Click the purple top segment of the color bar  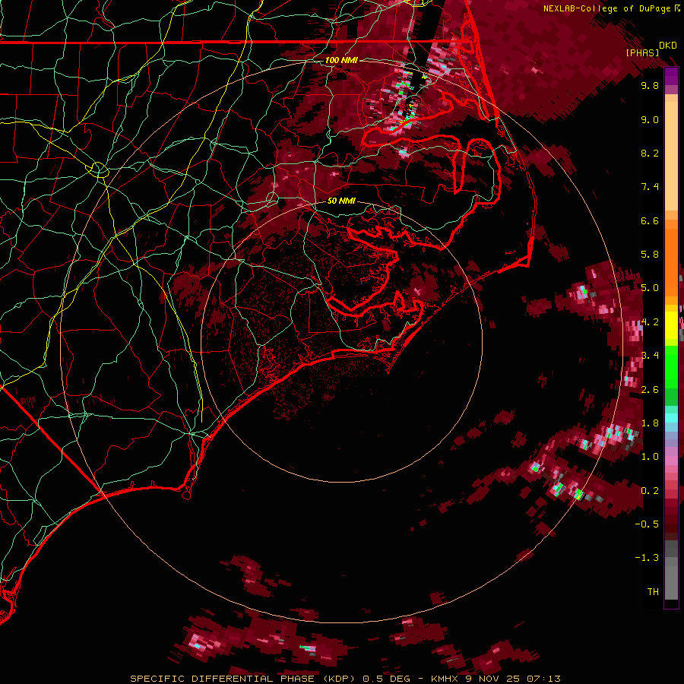(x=671, y=77)
